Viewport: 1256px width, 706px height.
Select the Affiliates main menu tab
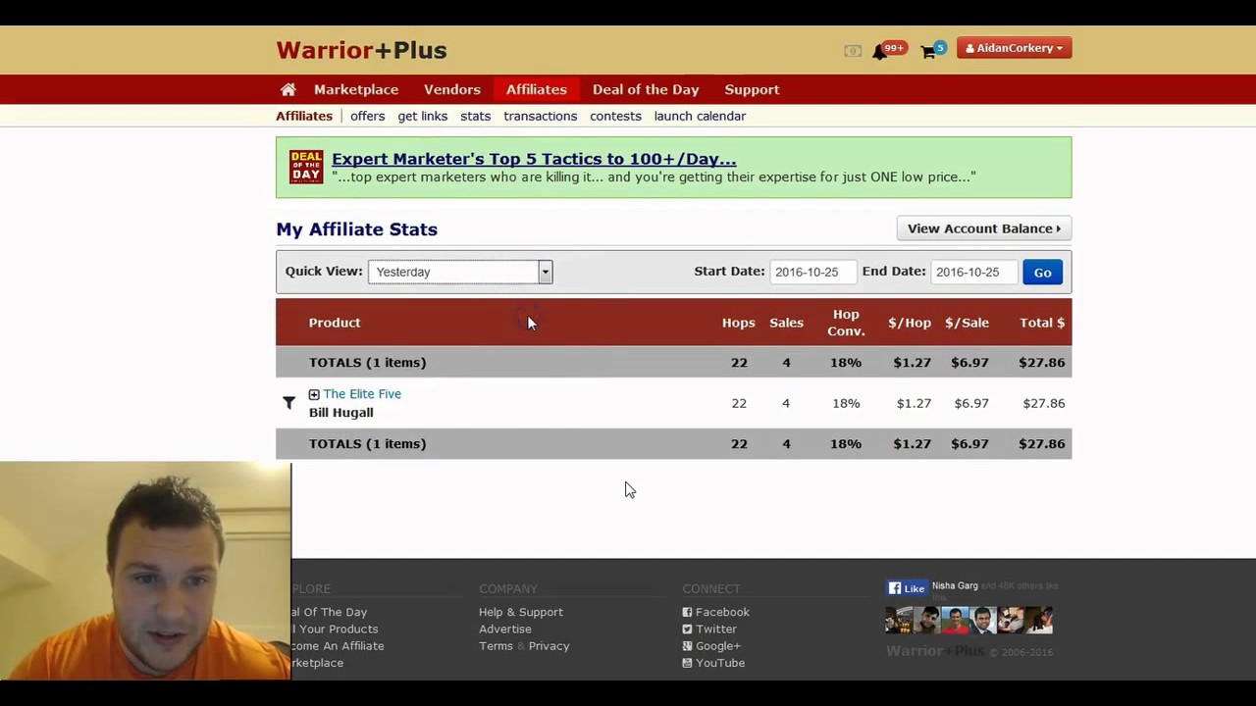(537, 89)
